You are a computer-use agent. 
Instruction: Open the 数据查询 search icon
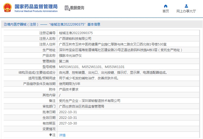click(67, 8)
